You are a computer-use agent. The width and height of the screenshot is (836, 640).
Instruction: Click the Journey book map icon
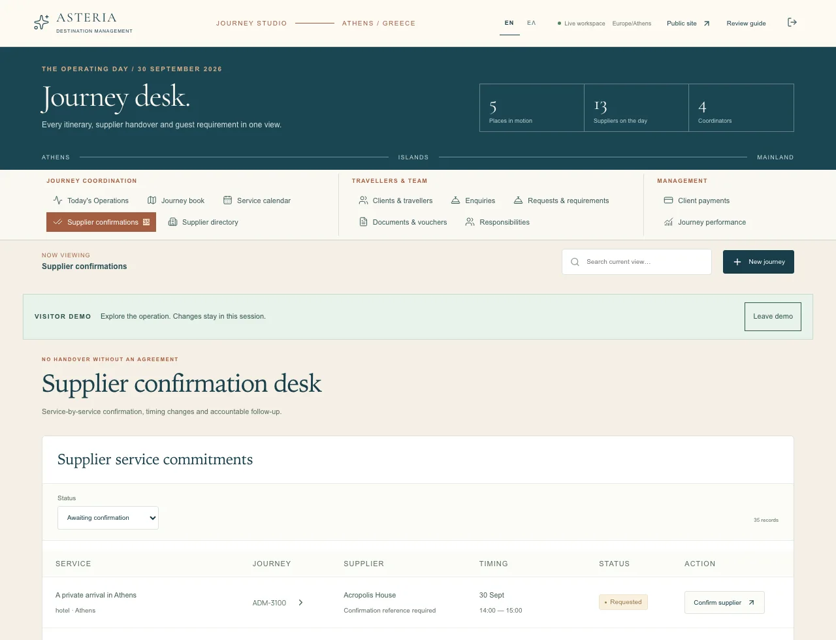coord(152,200)
